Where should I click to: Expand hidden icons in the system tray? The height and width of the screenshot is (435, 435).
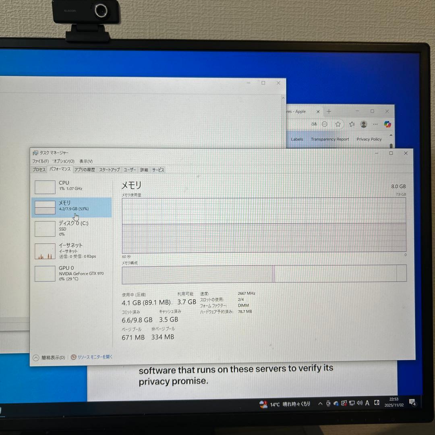click(x=319, y=403)
